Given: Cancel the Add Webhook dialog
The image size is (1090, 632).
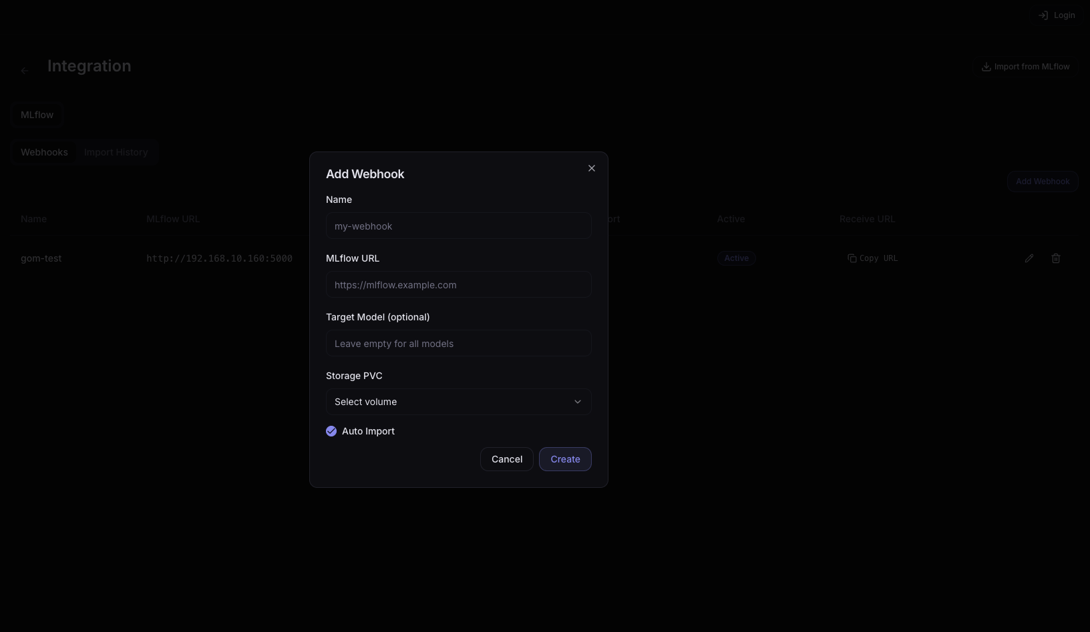Looking at the screenshot, I should pos(507,459).
